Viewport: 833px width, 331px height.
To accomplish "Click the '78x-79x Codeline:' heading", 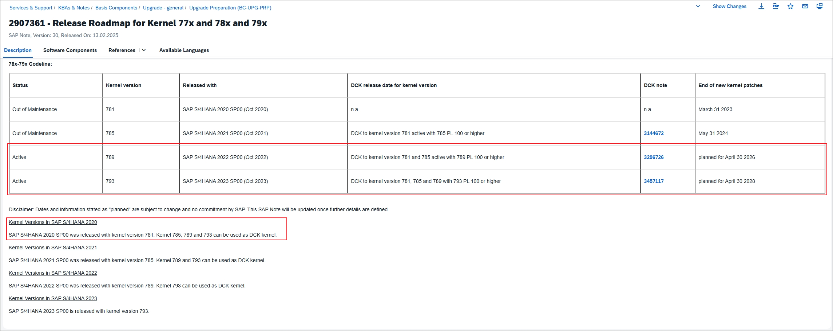I will tap(30, 64).
